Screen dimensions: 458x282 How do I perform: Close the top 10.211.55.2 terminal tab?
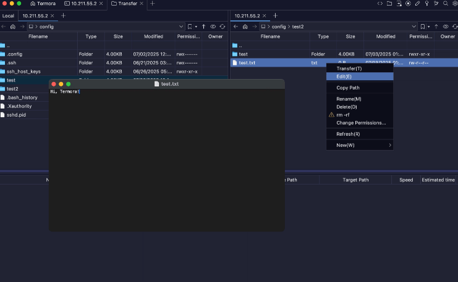coord(101,4)
